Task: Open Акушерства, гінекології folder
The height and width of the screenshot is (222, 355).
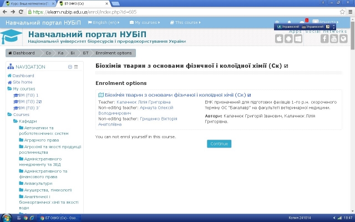Action: [x=48, y=190]
